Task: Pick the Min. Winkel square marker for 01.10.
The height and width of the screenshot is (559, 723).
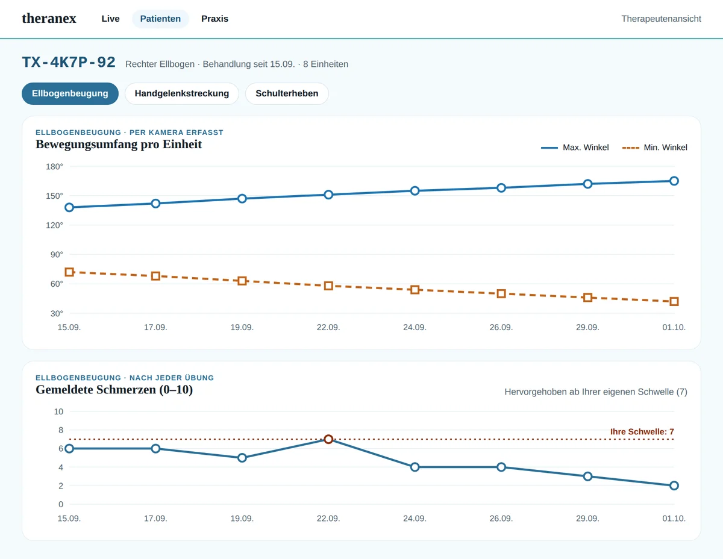Action: (x=674, y=301)
